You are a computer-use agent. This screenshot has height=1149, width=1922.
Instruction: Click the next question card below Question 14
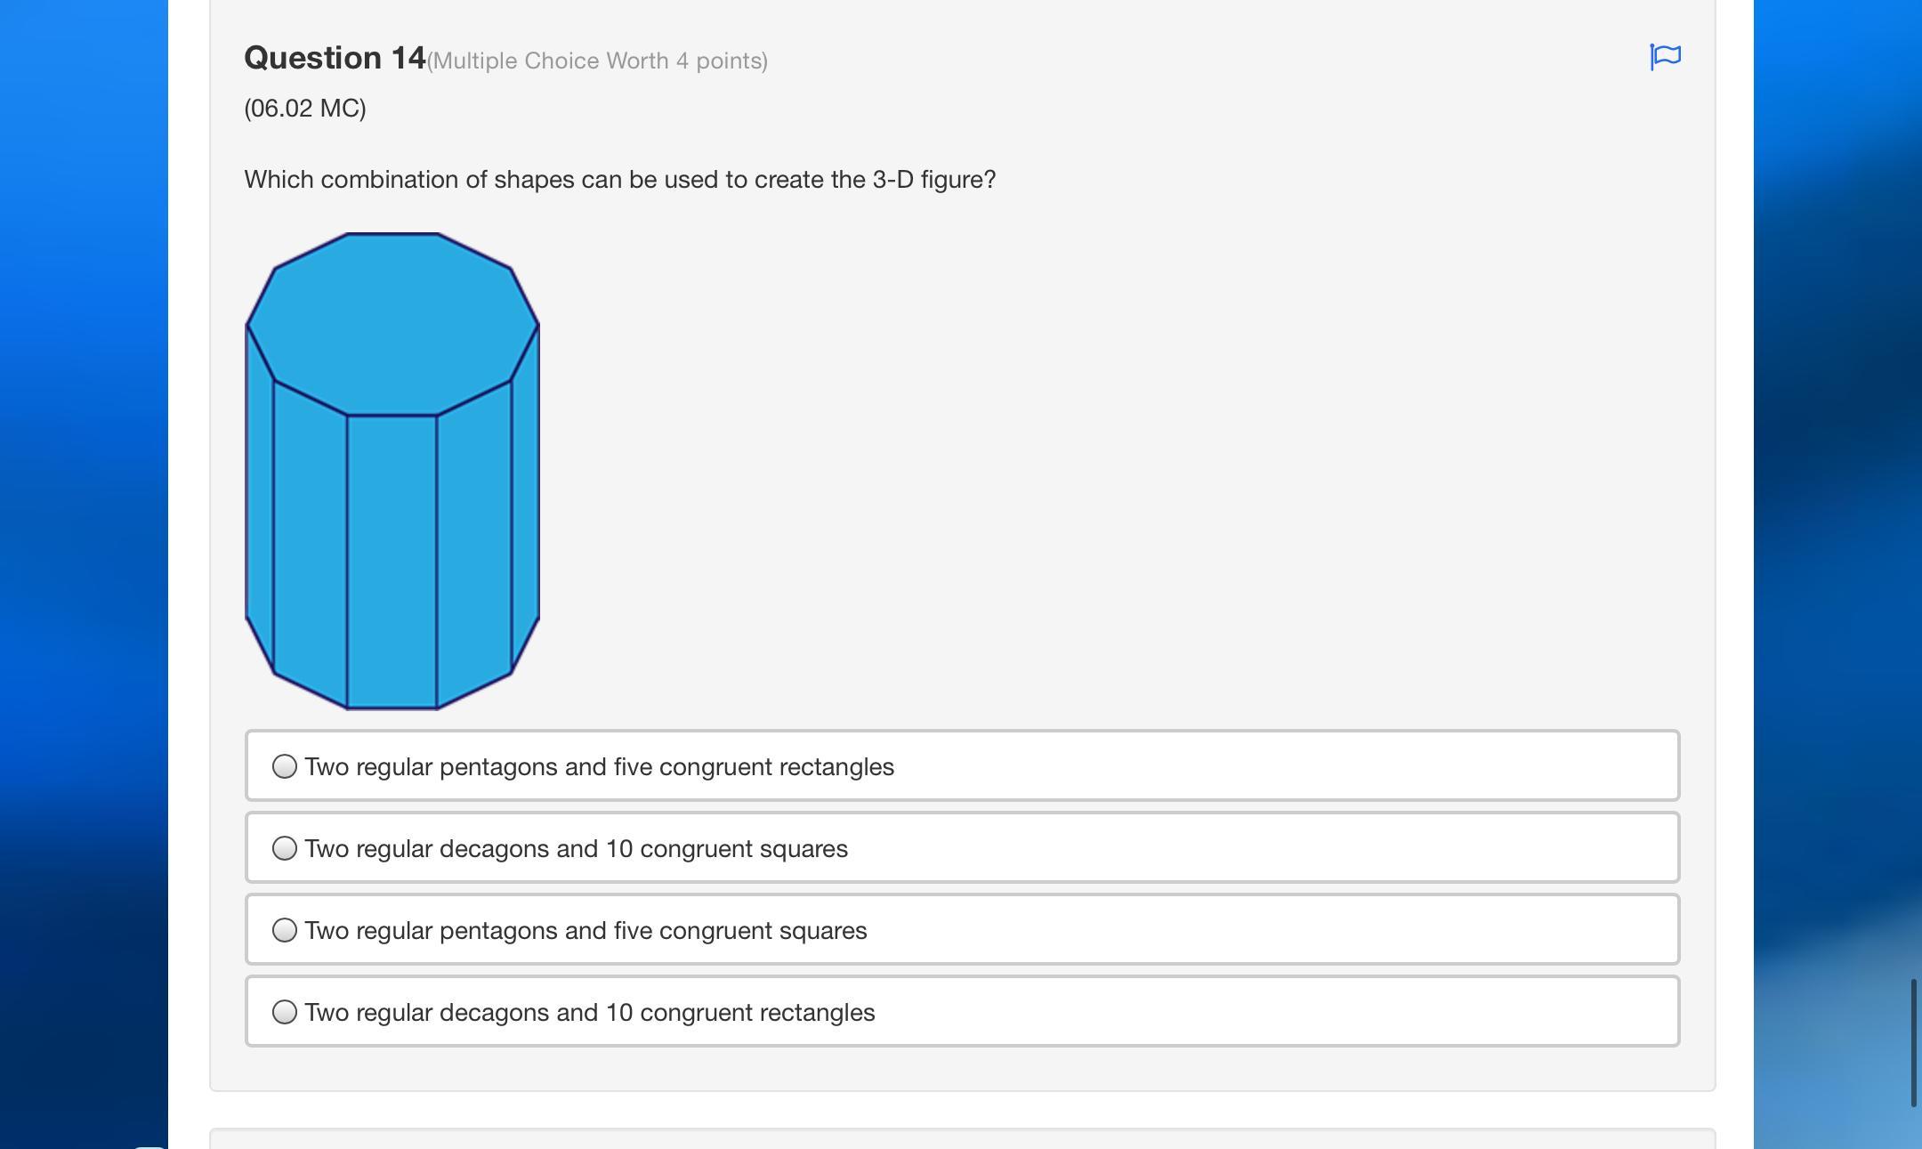click(x=961, y=1138)
